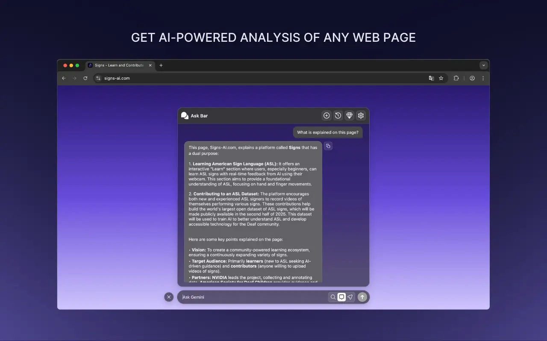Click 'Here are some key points' line
The image size is (547, 341).
click(236, 239)
